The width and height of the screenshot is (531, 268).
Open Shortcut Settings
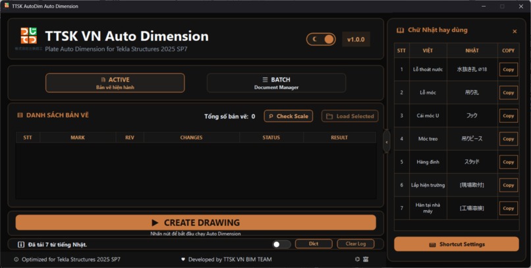pos(457,244)
